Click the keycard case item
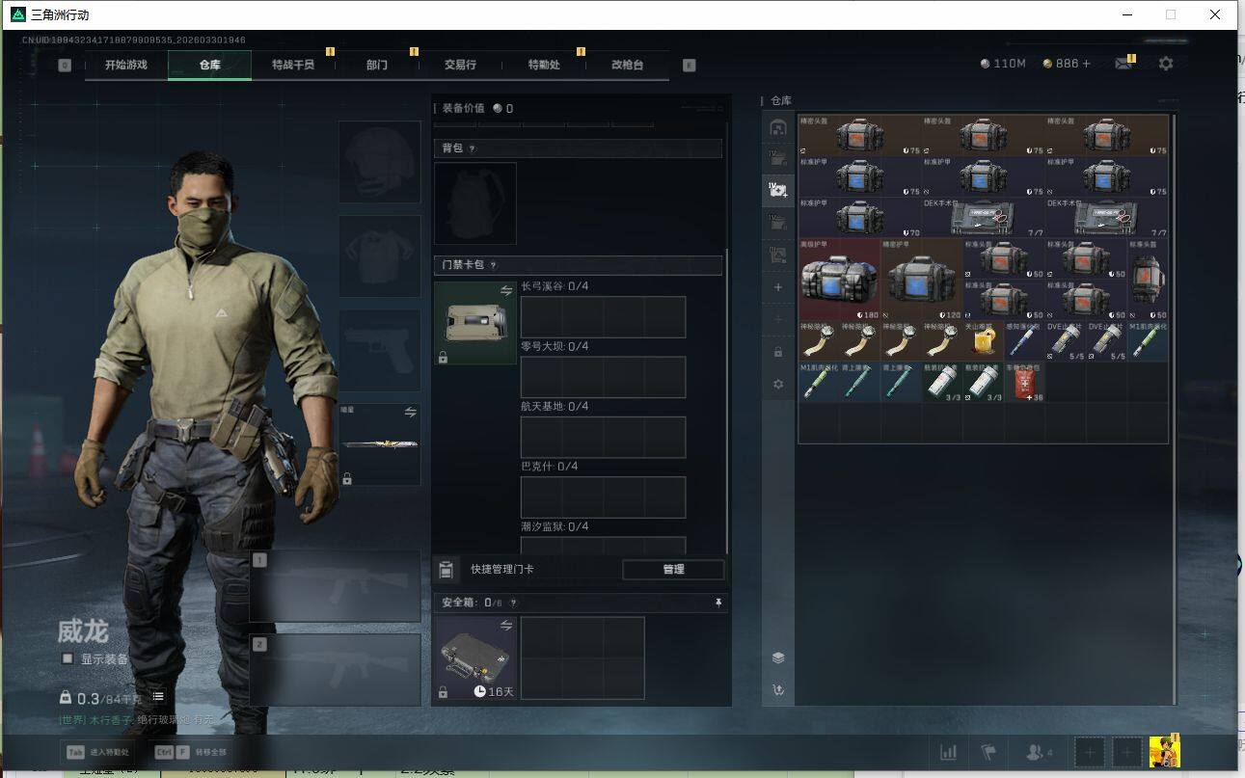1245x778 pixels. pyautogui.click(x=475, y=323)
